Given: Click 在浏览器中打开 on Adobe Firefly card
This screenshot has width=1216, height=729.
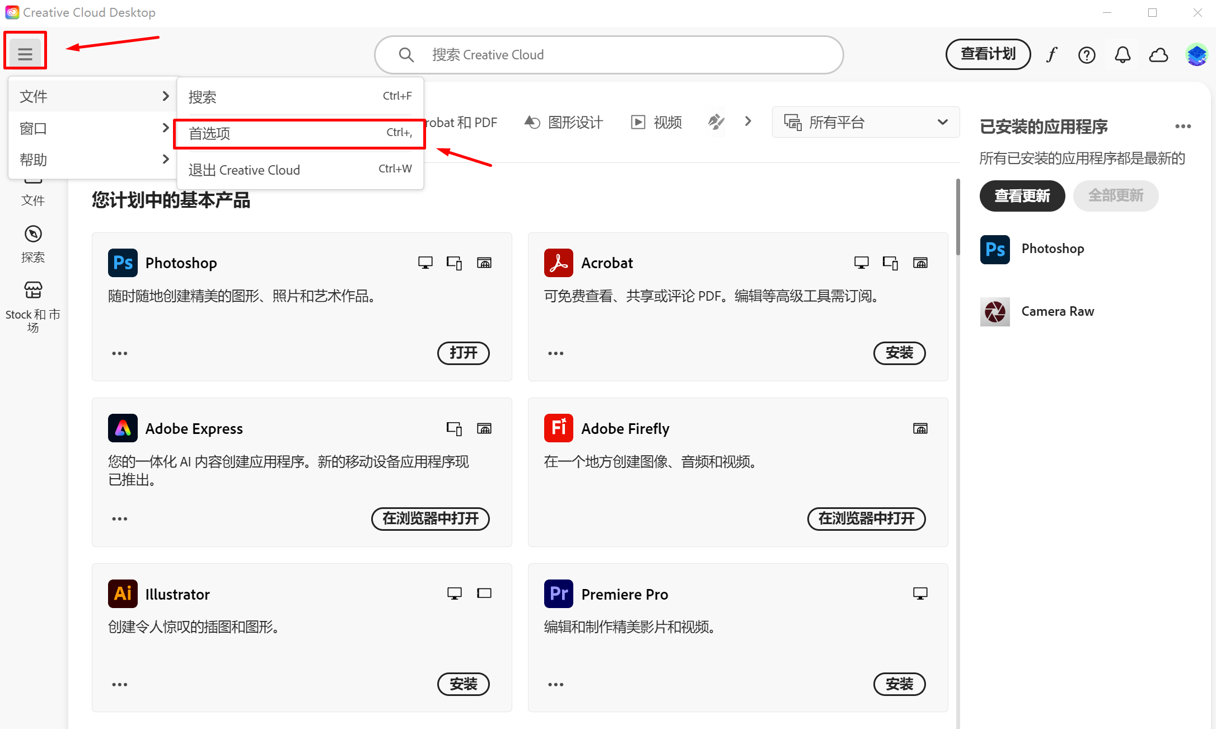Looking at the screenshot, I should pyautogui.click(x=867, y=519).
